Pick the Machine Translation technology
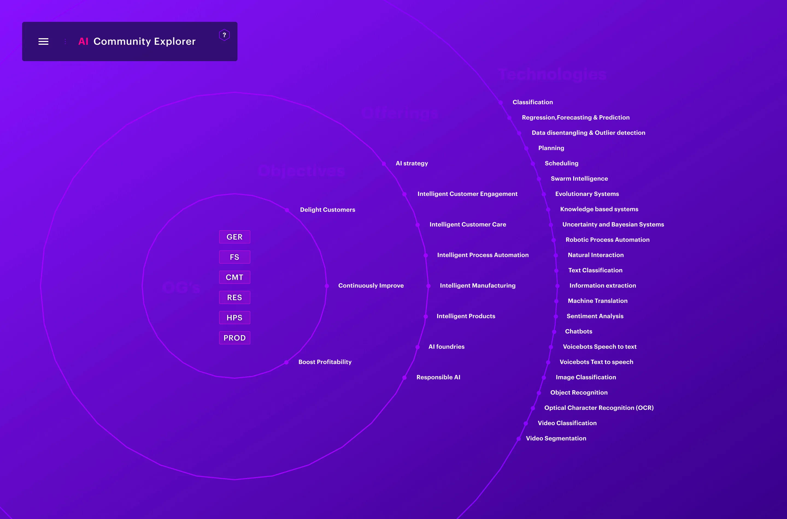Screen dimensions: 787x519 [597, 301]
